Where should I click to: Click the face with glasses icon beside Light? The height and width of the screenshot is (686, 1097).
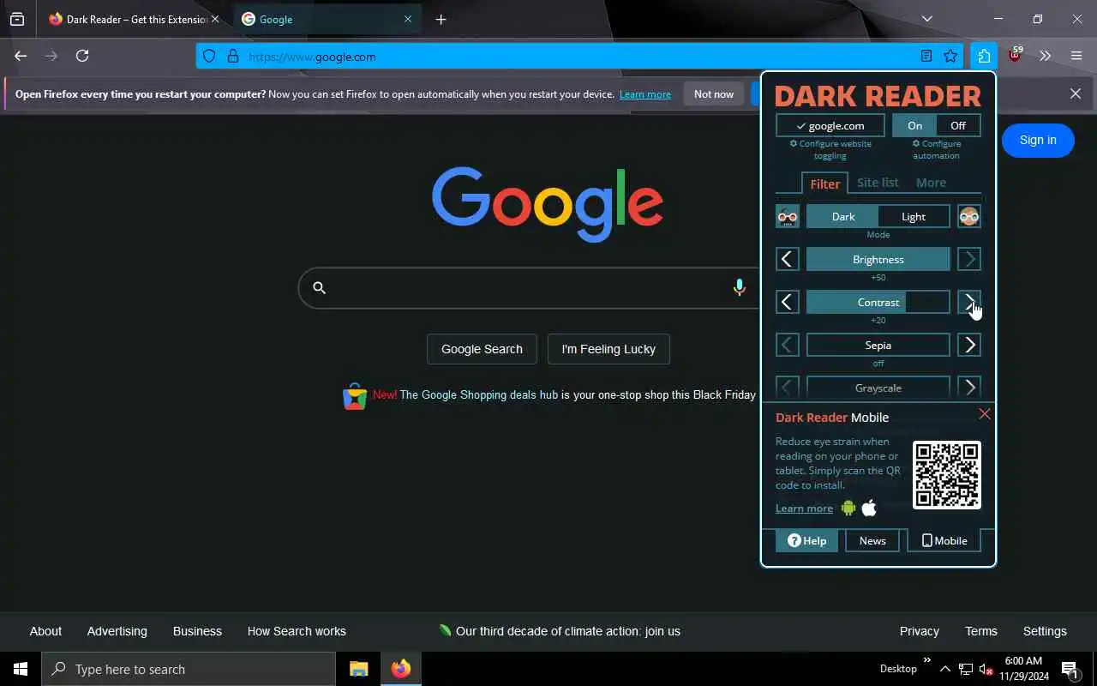[969, 216]
